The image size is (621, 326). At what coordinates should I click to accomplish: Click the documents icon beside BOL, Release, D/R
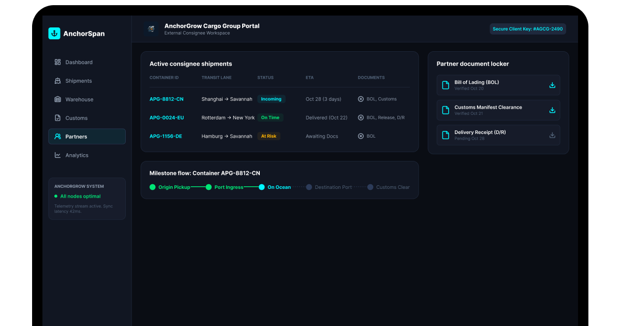tap(361, 117)
